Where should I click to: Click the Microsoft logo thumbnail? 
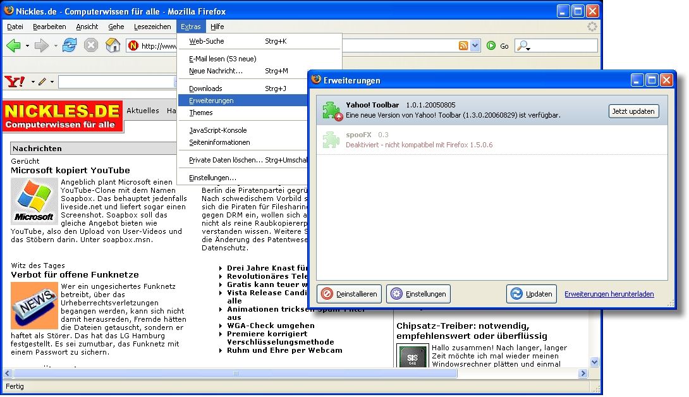34,201
